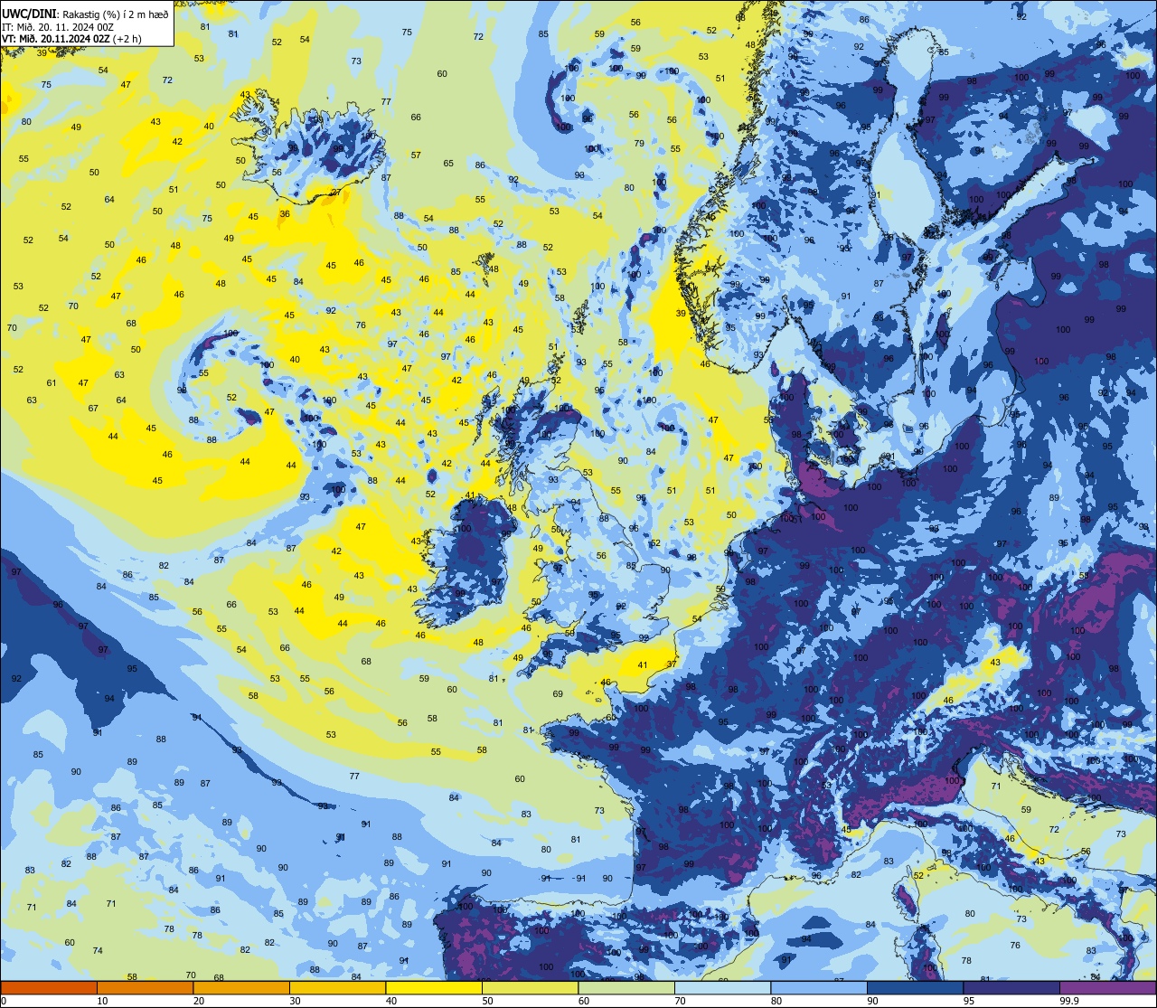Click the VT valid time line 02Z (+2 h)
This screenshot has height=1008, width=1157.
tap(71, 39)
